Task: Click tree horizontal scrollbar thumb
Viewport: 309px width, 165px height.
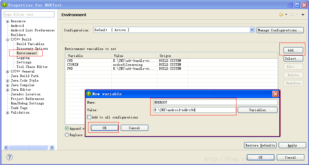Action: (x=28, y=147)
